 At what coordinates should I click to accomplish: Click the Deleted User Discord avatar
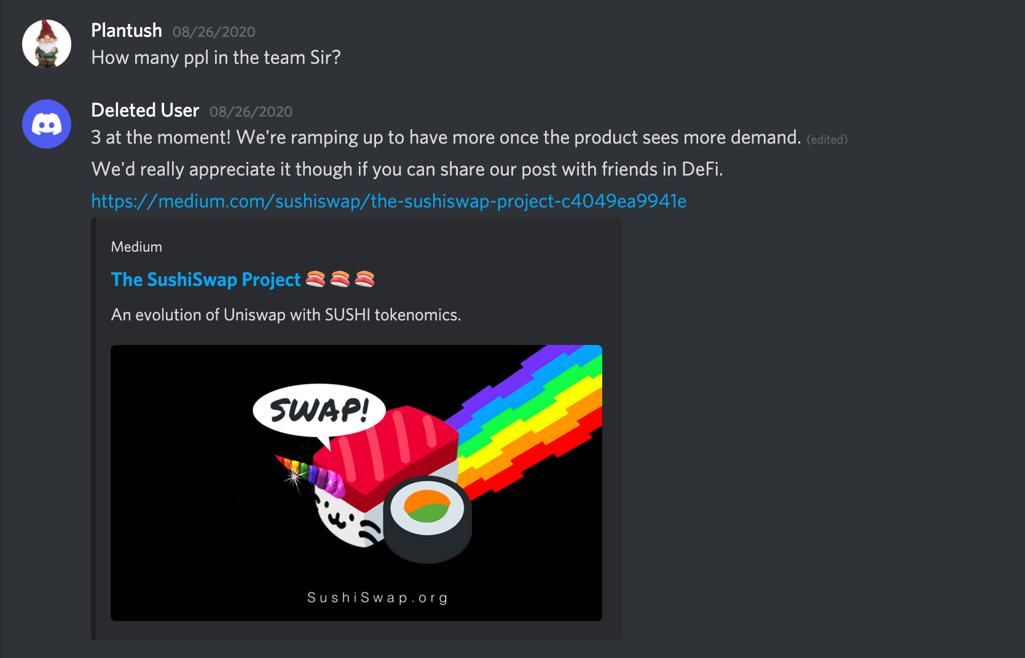[x=47, y=124]
